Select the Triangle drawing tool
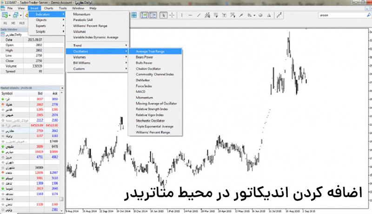The width and height of the screenshot is (372, 214). pos(269,15)
